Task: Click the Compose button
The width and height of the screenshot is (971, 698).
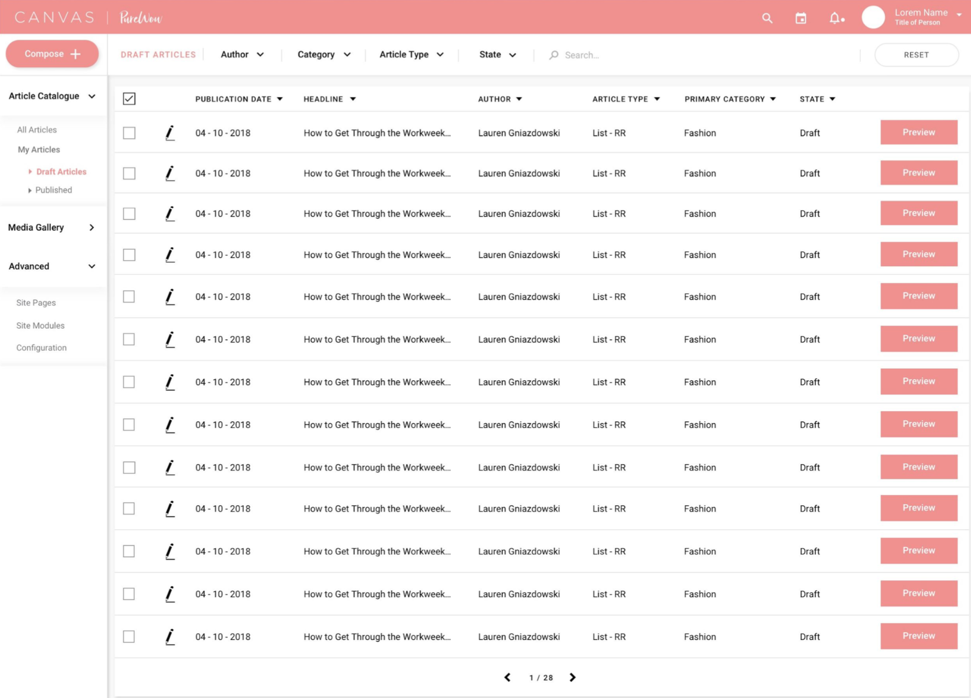Action: (x=52, y=54)
